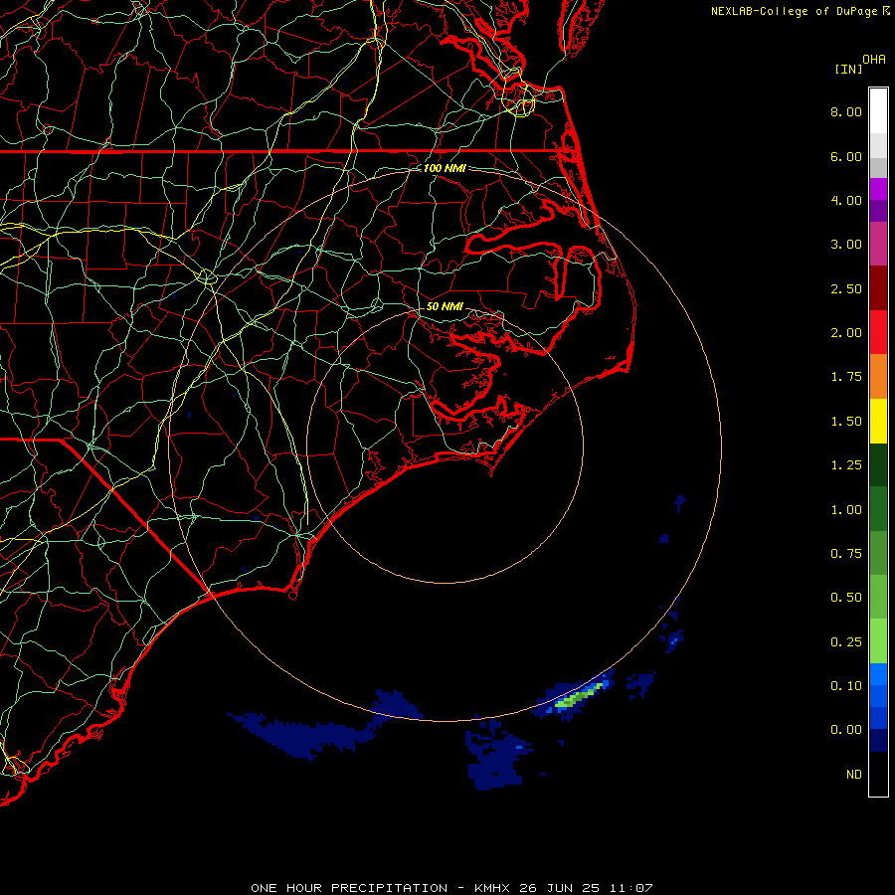Click the 1.25 legend value
Screen dimensions: 895x895
tap(846, 465)
